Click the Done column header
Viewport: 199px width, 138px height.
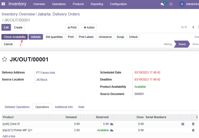point(129,117)
